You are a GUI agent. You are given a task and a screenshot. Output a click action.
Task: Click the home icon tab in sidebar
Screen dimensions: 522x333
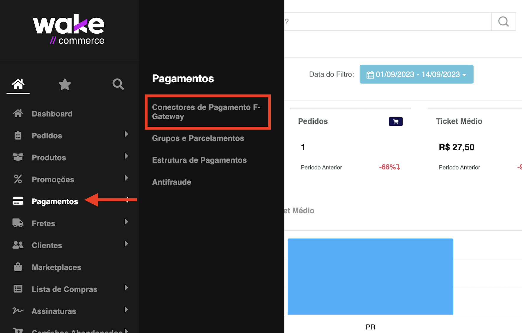coord(18,84)
